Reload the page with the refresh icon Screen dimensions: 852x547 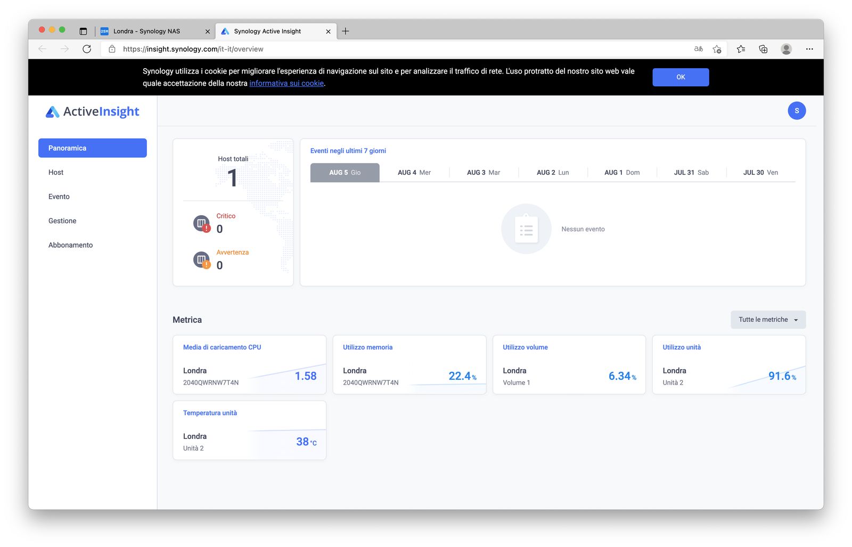[x=87, y=49]
